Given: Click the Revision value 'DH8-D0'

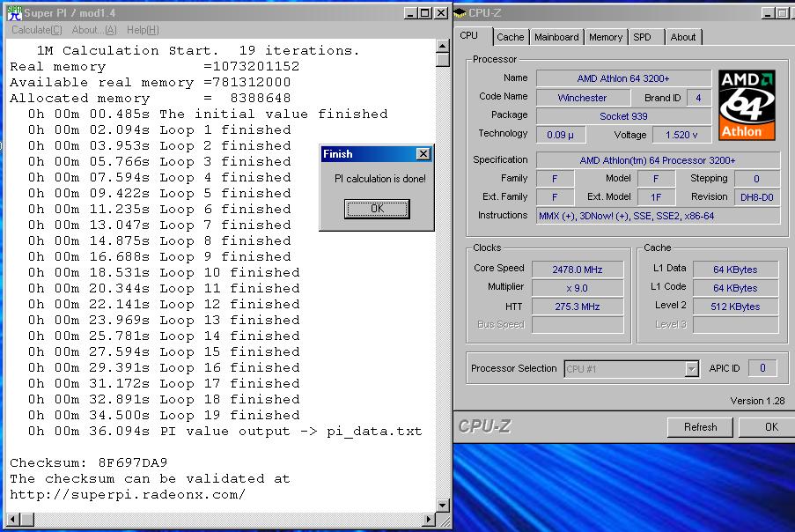Looking at the screenshot, I should click(757, 197).
